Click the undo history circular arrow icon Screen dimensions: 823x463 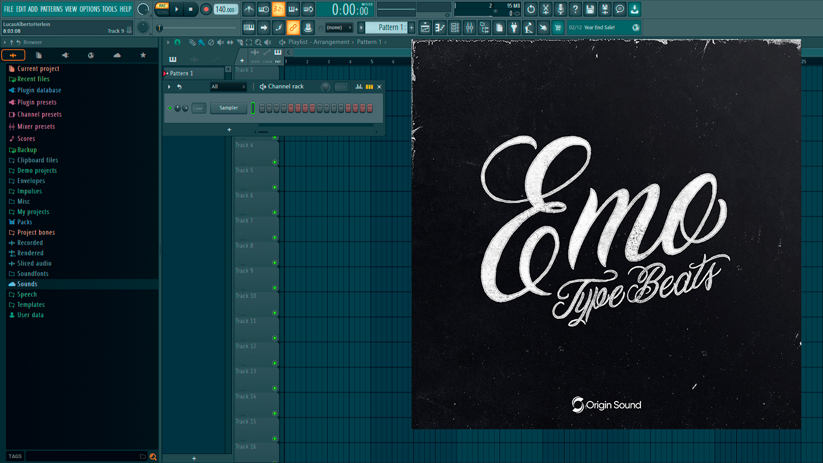click(531, 9)
